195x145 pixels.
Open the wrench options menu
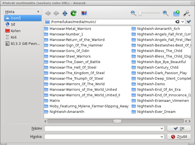pos(187,13)
